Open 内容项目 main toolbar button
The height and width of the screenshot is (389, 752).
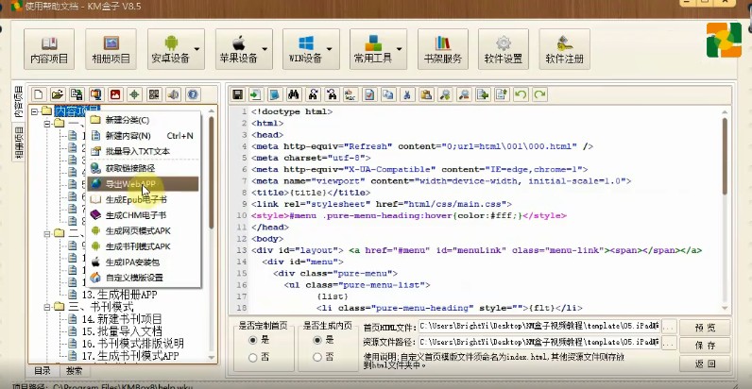click(49, 49)
